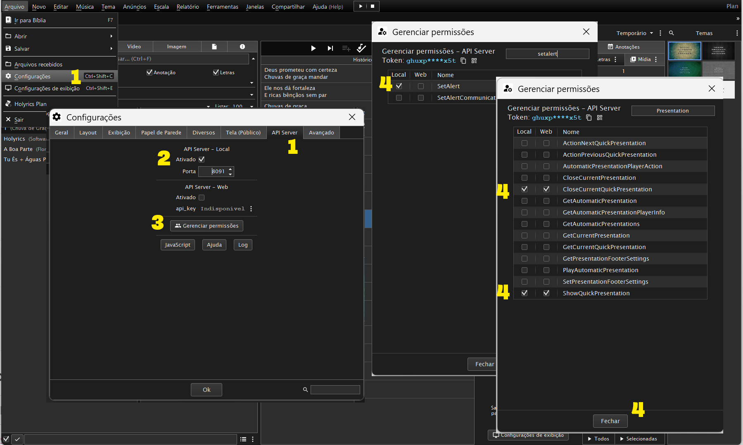Expand the Abrir submenu arrow
Screen dimensions: 743x445
click(x=112, y=36)
